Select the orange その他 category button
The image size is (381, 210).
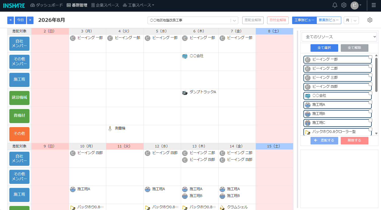point(19,134)
